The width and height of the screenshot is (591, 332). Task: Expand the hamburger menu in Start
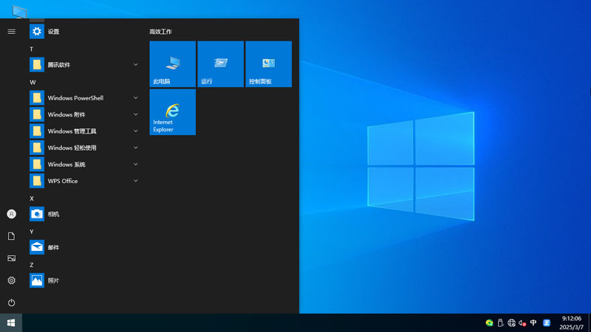click(11, 32)
